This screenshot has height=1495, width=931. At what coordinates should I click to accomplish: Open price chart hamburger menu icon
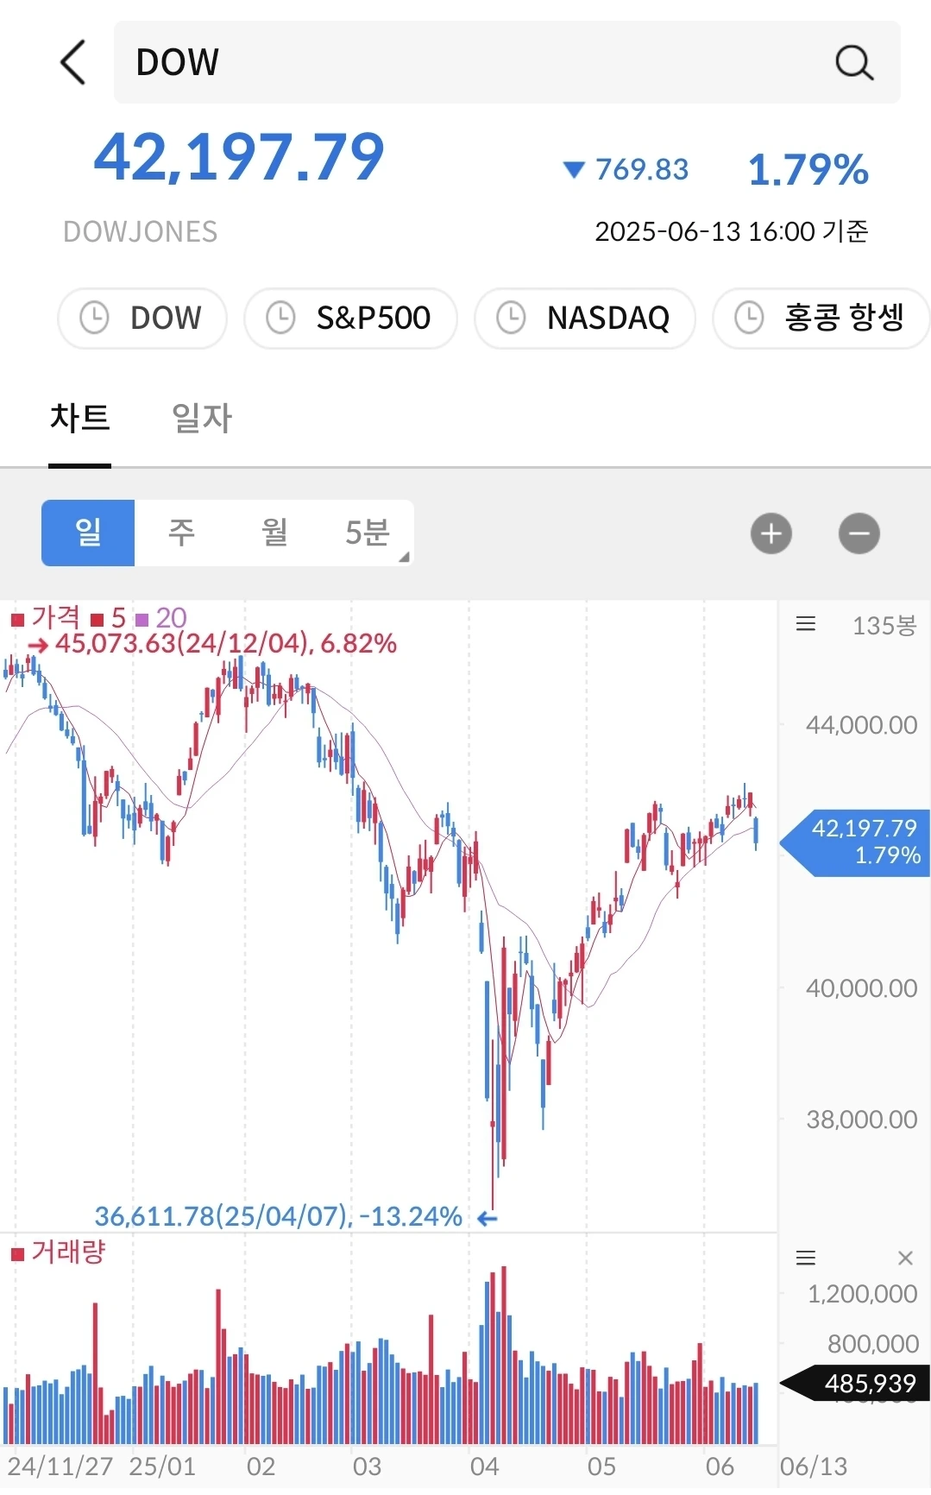click(806, 624)
